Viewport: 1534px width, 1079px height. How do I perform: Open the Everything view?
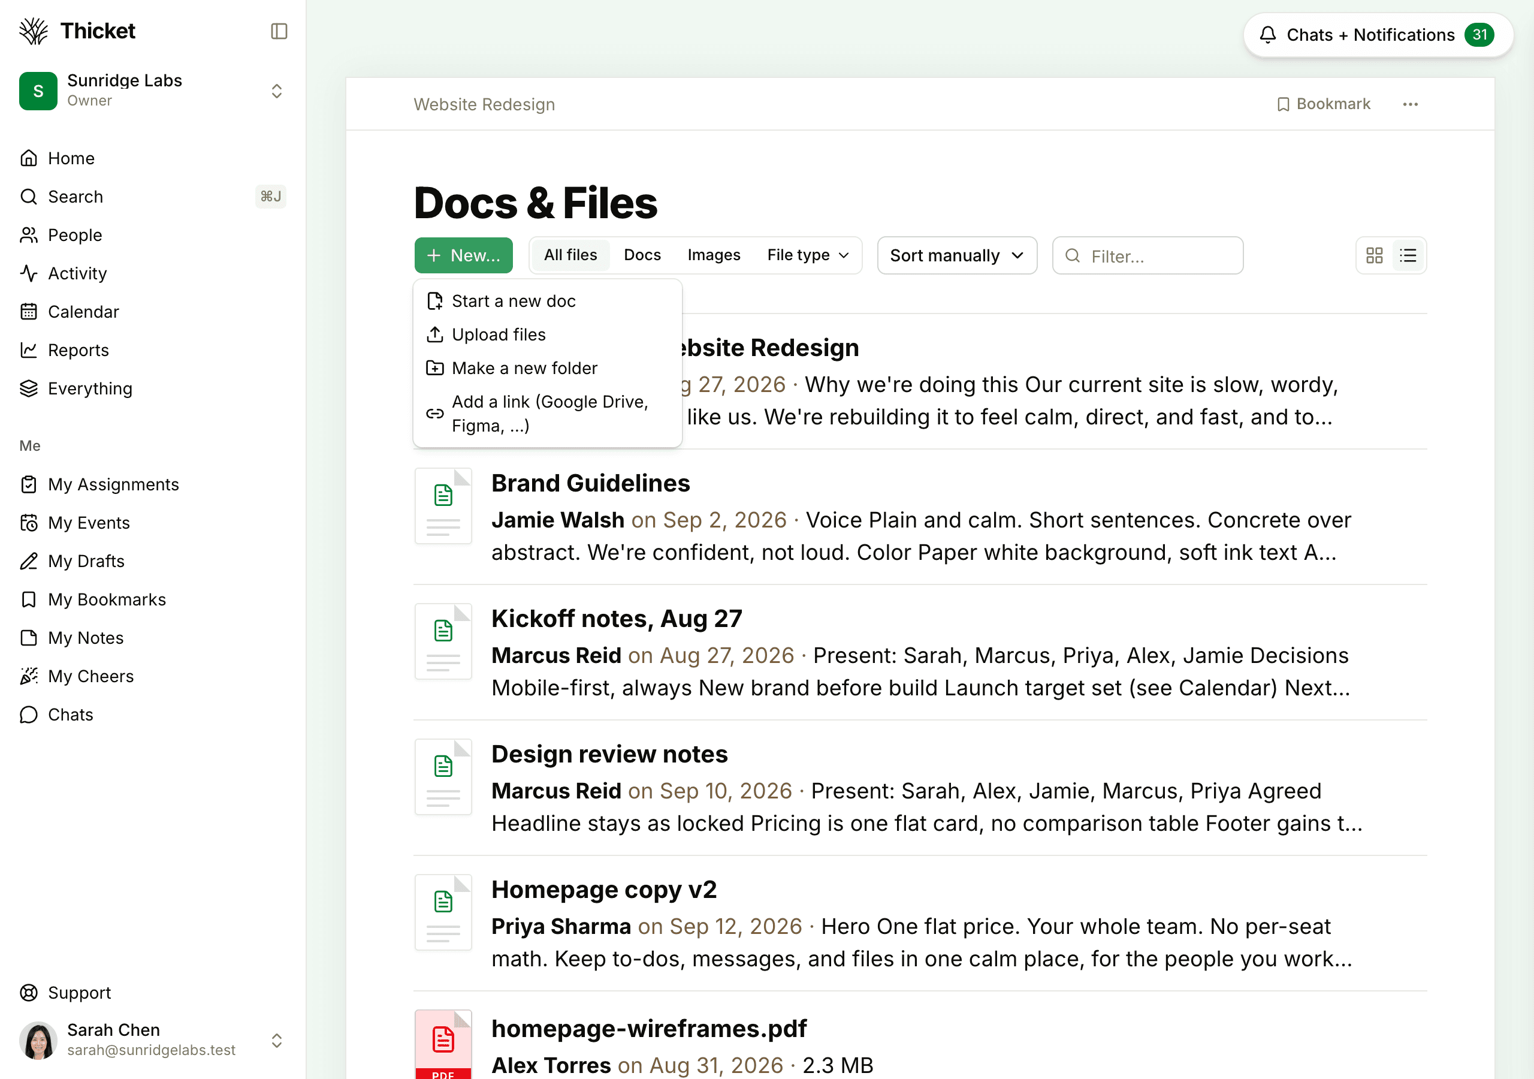153,388
